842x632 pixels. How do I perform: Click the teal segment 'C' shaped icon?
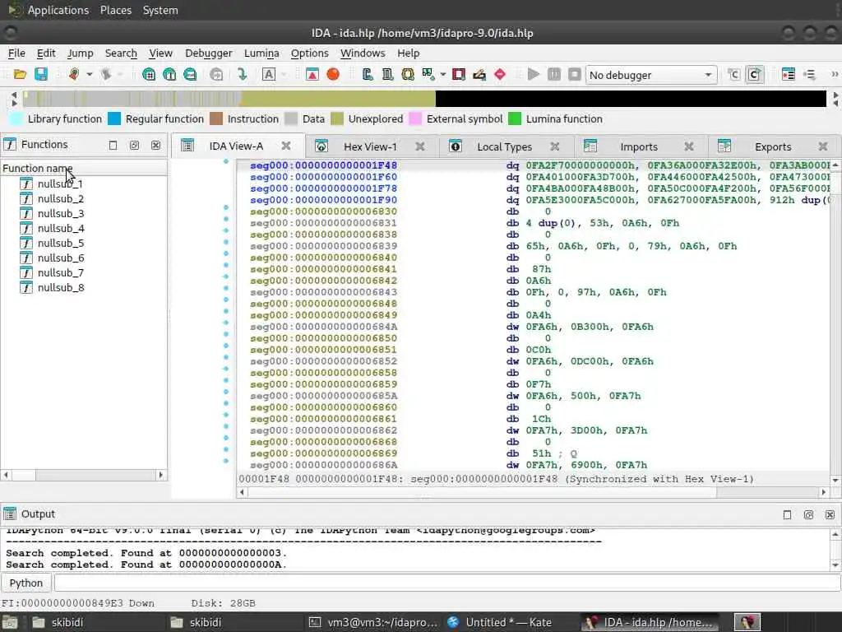click(x=368, y=74)
